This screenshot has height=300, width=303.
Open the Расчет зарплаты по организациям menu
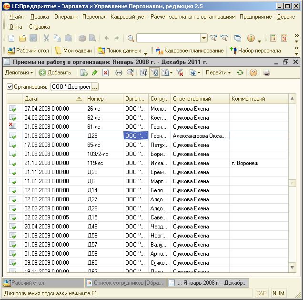pos(193,17)
